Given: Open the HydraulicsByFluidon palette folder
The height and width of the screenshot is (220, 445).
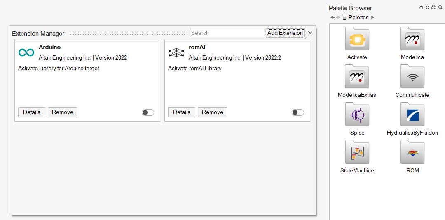Looking at the screenshot, I should [412, 115].
